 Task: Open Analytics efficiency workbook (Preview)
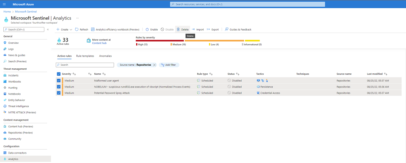point(115,30)
